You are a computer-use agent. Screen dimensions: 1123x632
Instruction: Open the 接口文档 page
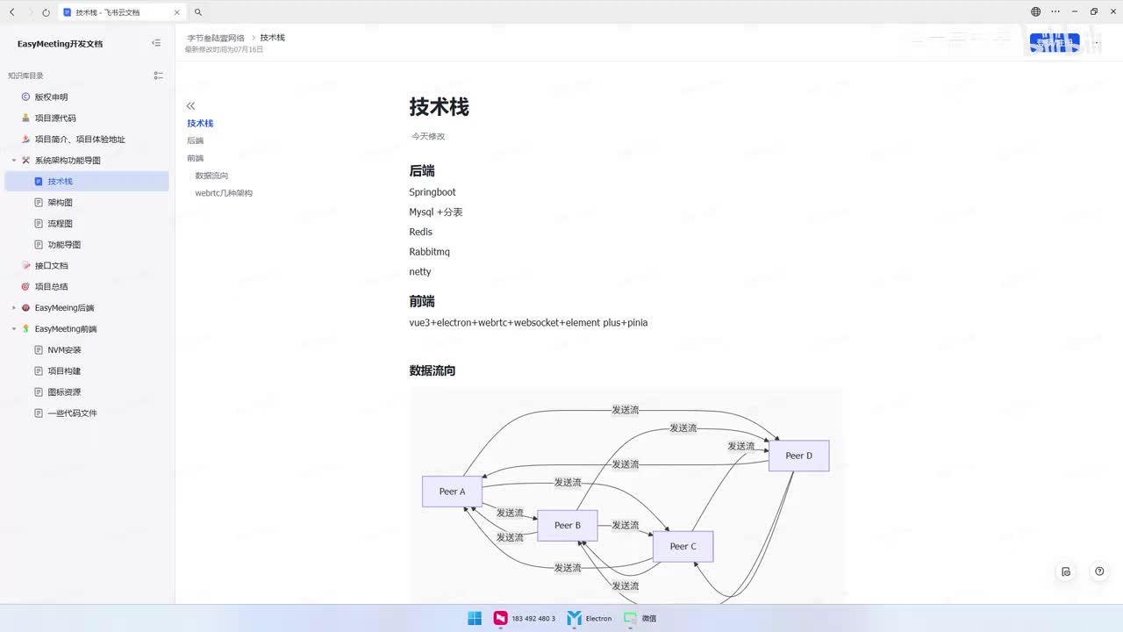pos(51,266)
